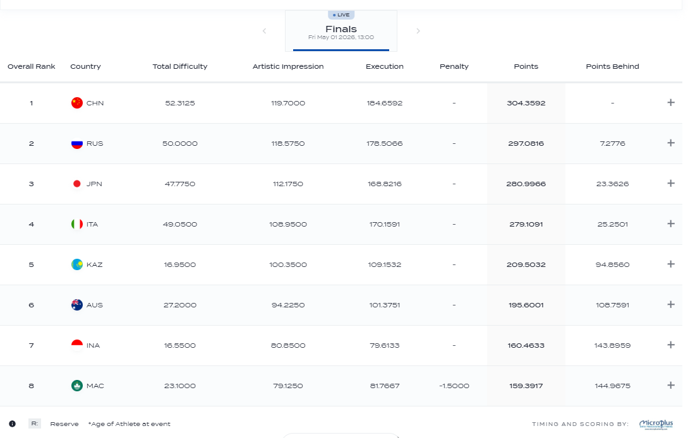Go to previous session with left chevron
Image resolution: width=688 pixels, height=438 pixels.
tap(264, 31)
